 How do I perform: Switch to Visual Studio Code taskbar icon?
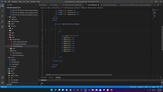[85, 90]
